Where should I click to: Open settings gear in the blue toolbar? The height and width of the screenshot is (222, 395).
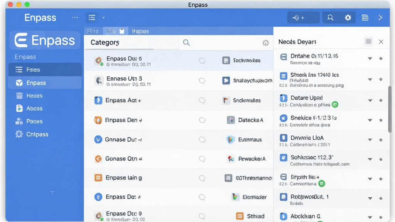pyautogui.click(x=348, y=18)
